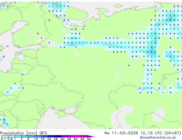Click the legend value label 50
The width and height of the screenshot is (182, 140).
pos(89,139)
